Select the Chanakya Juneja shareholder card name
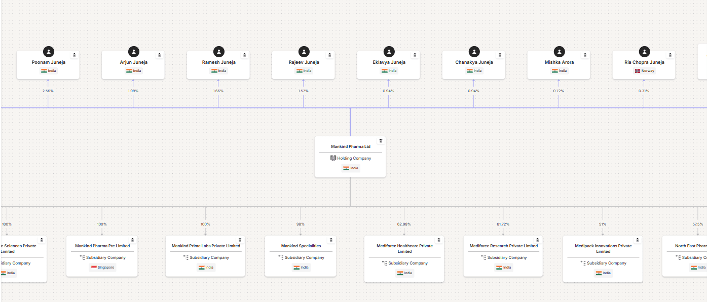This screenshot has width=707, height=302. 474,62
